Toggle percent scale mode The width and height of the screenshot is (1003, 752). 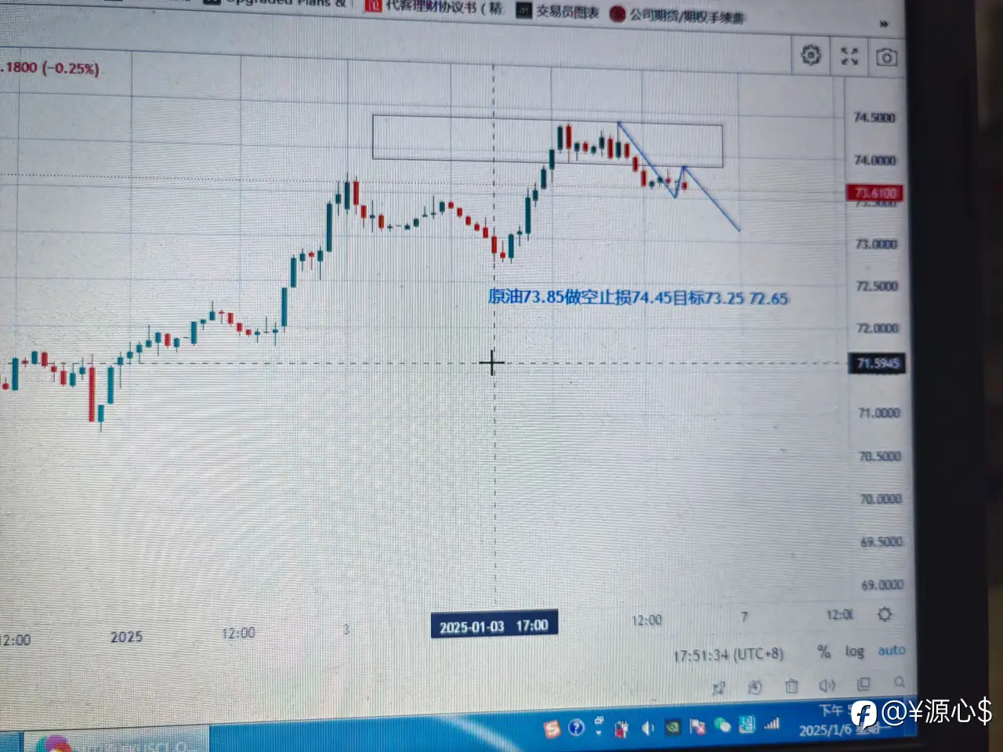pos(824,651)
